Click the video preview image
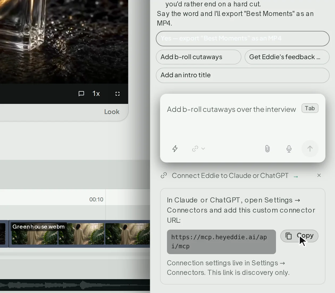 coord(64,42)
